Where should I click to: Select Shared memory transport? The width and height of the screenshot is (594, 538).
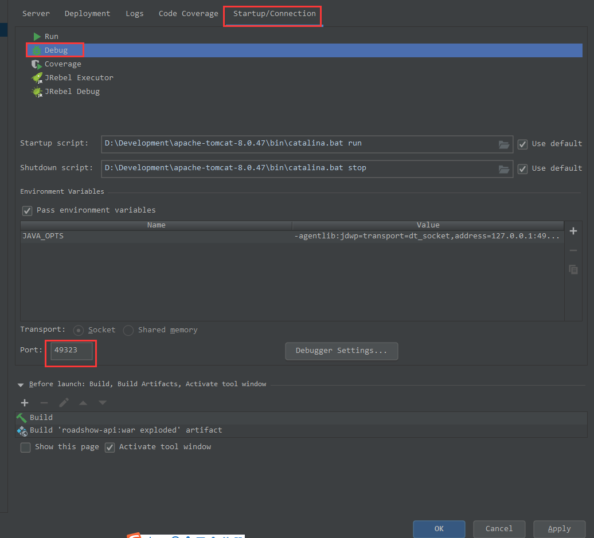click(128, 330)
